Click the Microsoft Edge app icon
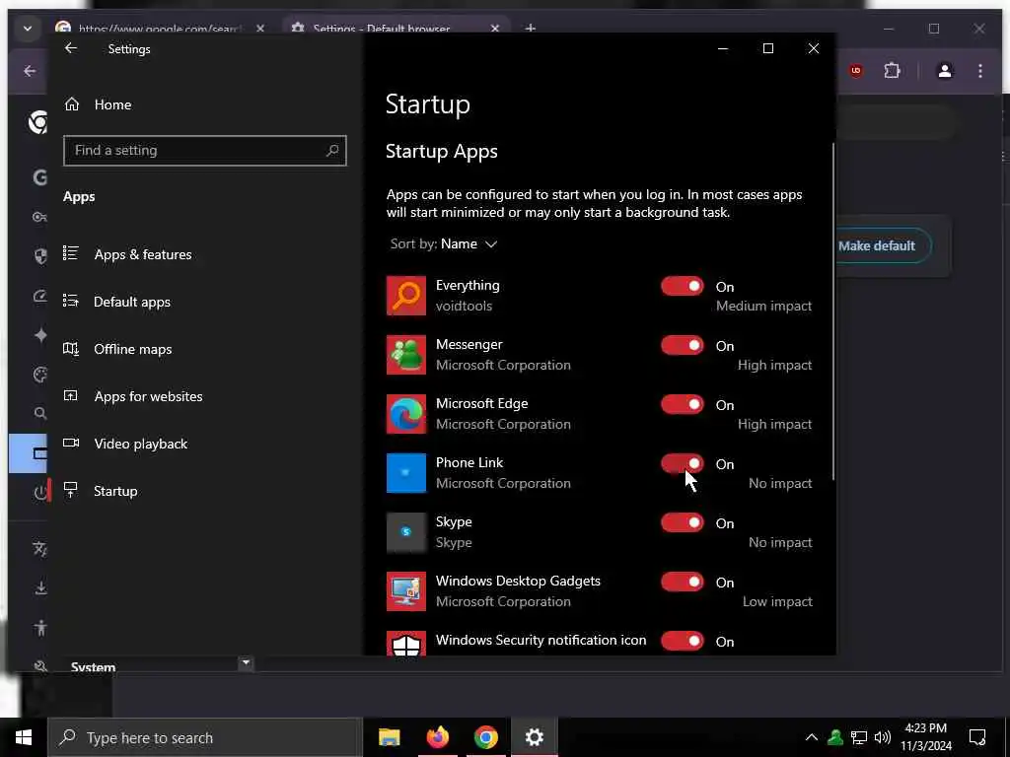The height and width of the screenshot is (757, 1010). coord(405,414)
